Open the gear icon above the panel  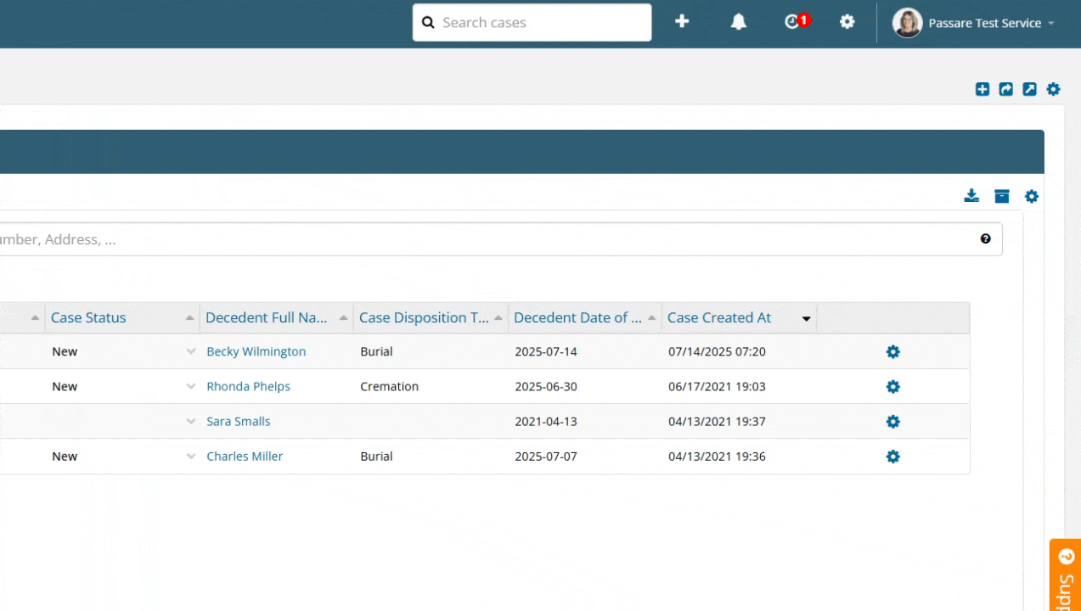1053,89
